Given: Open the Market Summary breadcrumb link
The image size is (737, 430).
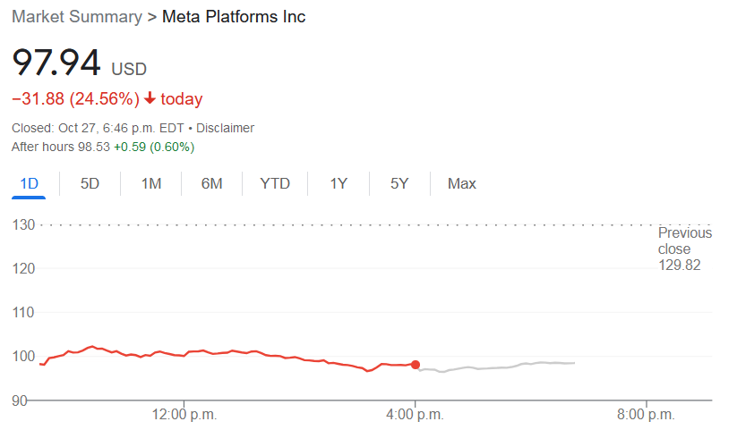Looking at the screenshot, I should tap(77, 17).
